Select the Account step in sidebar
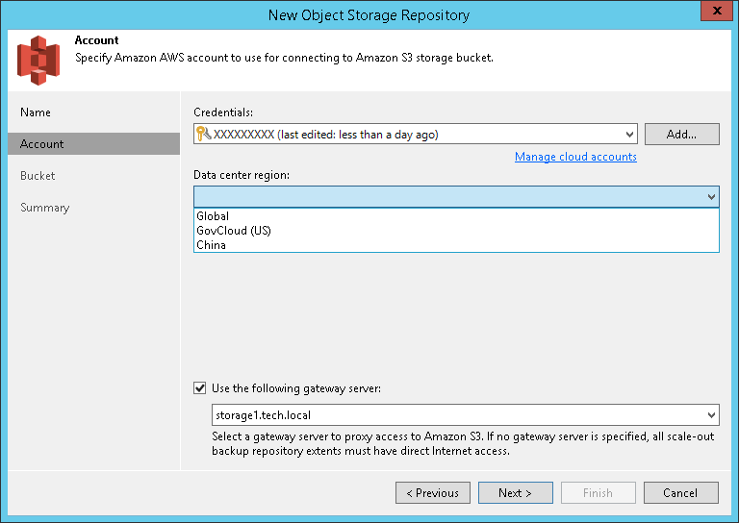This screenshot has width=739, height=523. click(x=42, y=144)
